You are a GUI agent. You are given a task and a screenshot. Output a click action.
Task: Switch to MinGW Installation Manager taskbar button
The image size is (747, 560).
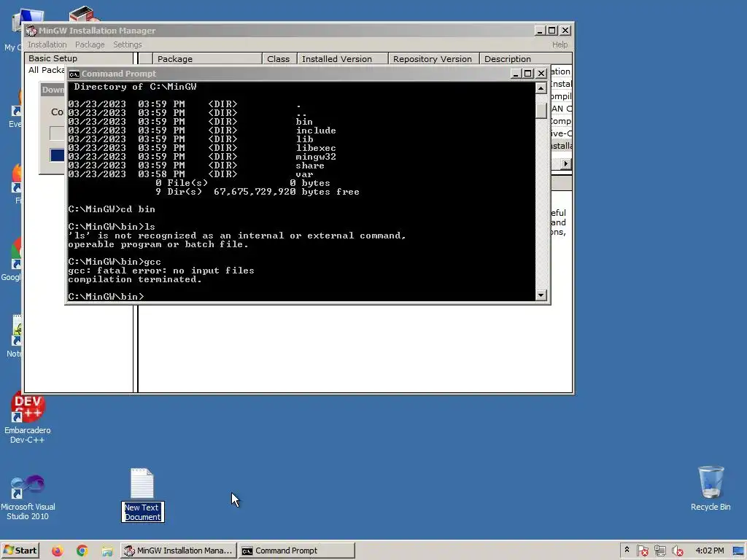pos(178,551)
